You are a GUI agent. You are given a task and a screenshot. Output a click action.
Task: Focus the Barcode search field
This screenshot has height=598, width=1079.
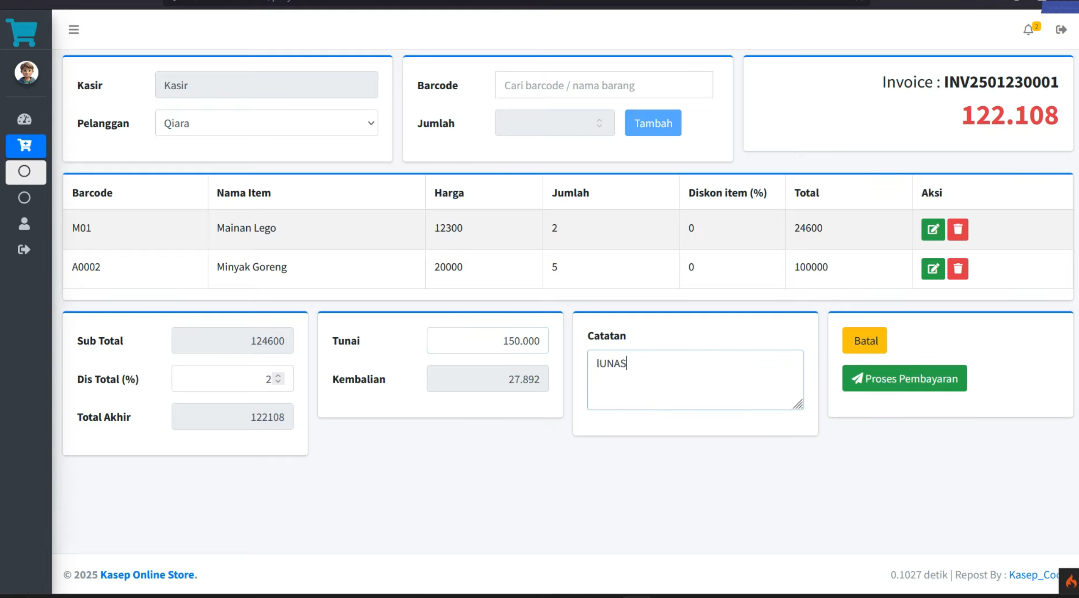(604, 85)
